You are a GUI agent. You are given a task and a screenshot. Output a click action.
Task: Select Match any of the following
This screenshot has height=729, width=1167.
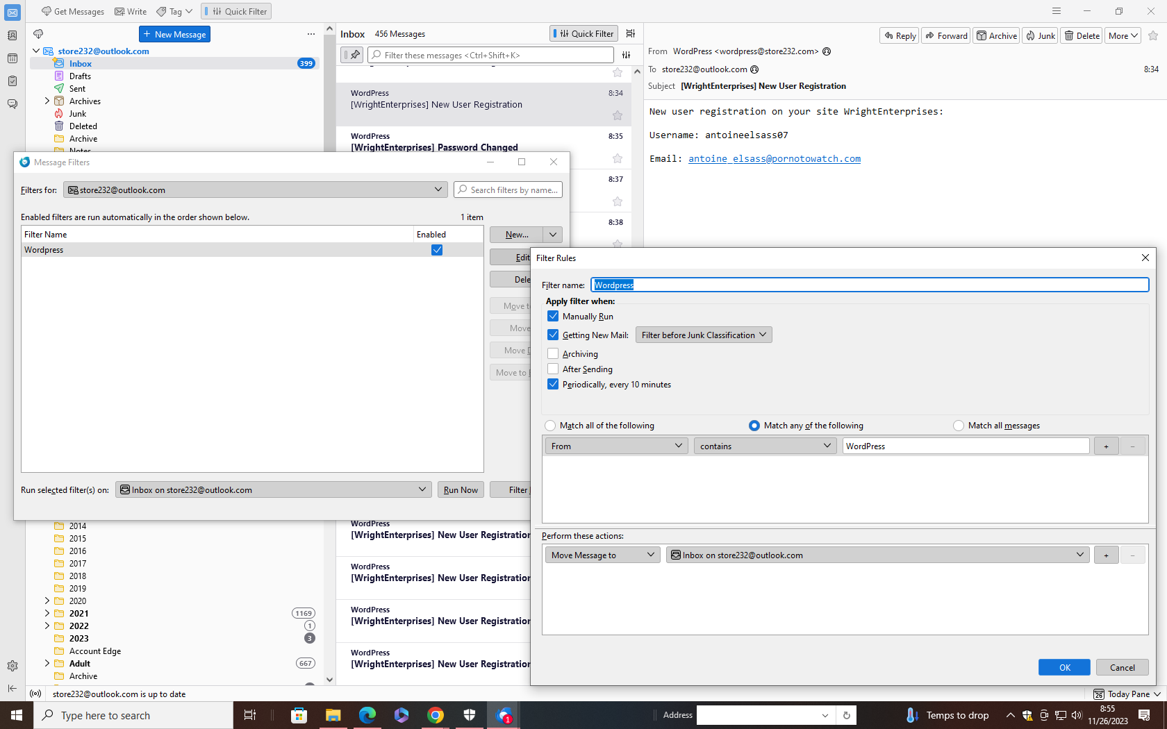pos(754,426)
